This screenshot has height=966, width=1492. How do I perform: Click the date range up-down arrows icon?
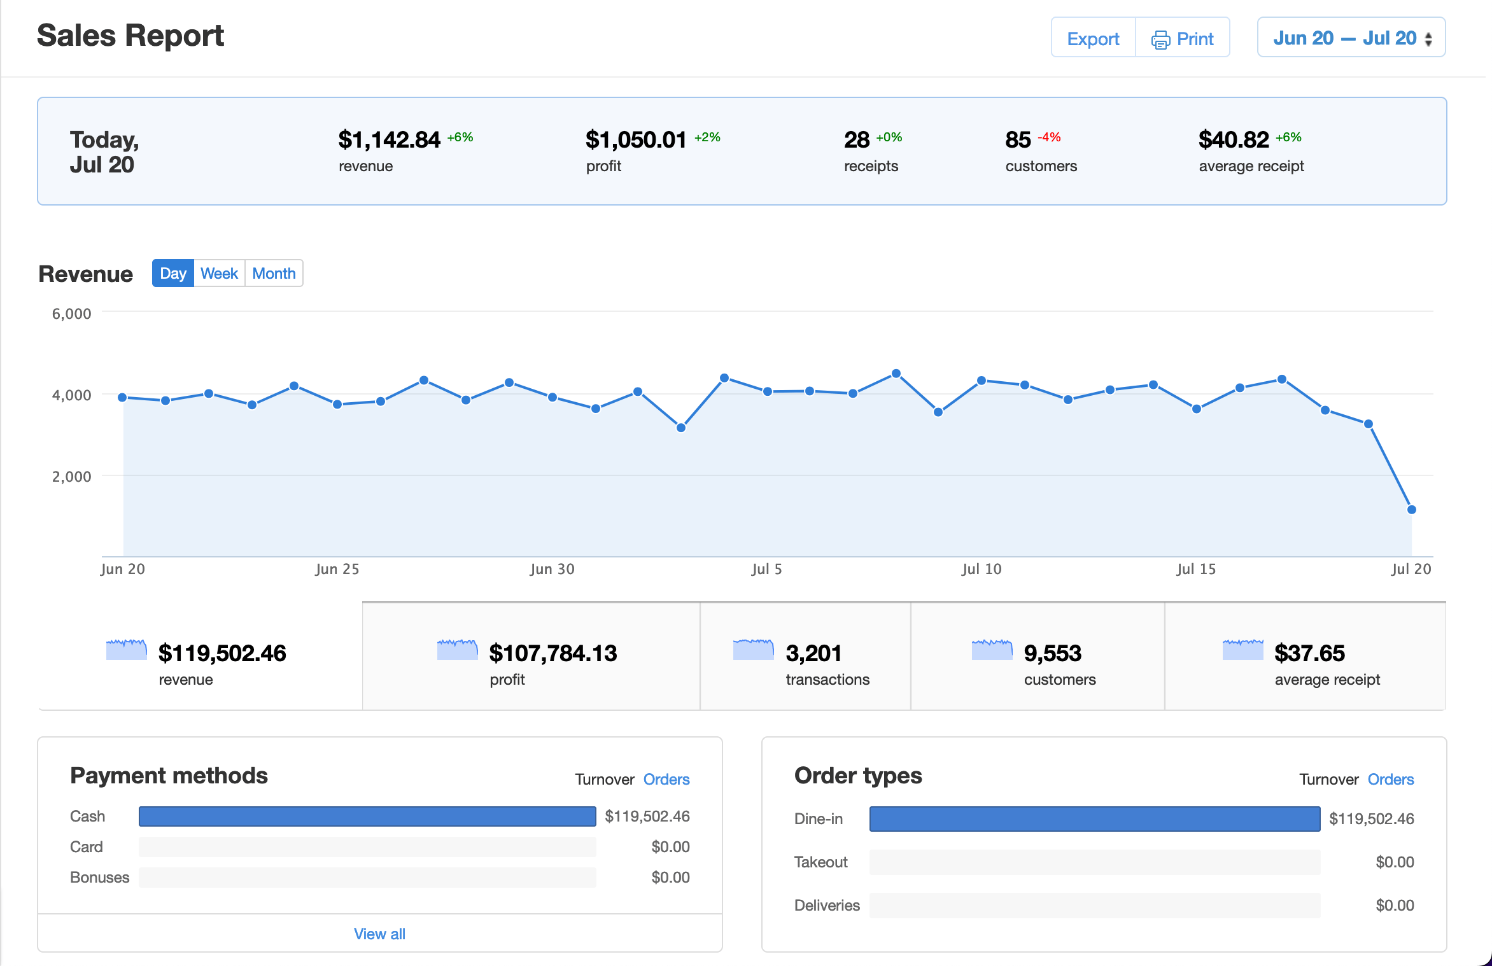[1428, 39]
